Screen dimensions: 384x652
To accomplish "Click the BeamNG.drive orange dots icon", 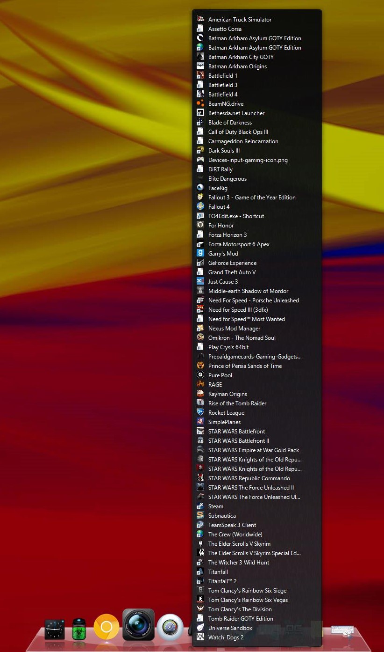I will click(x=200, y=104).
